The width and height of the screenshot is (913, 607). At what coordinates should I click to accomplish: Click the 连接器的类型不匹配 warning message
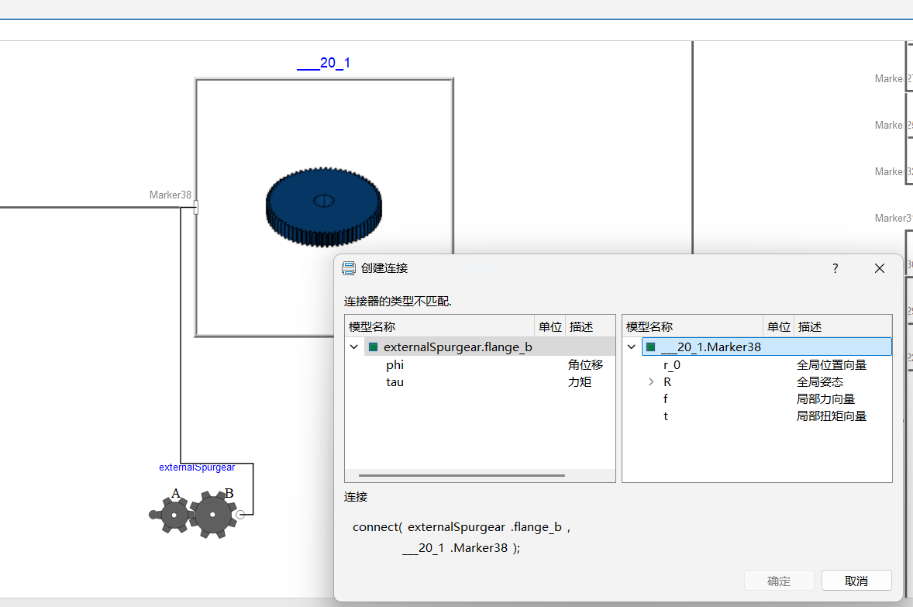[x=398, y=301]
